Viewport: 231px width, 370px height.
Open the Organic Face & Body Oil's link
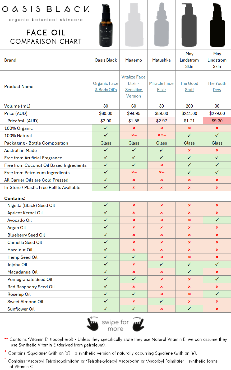106,86
